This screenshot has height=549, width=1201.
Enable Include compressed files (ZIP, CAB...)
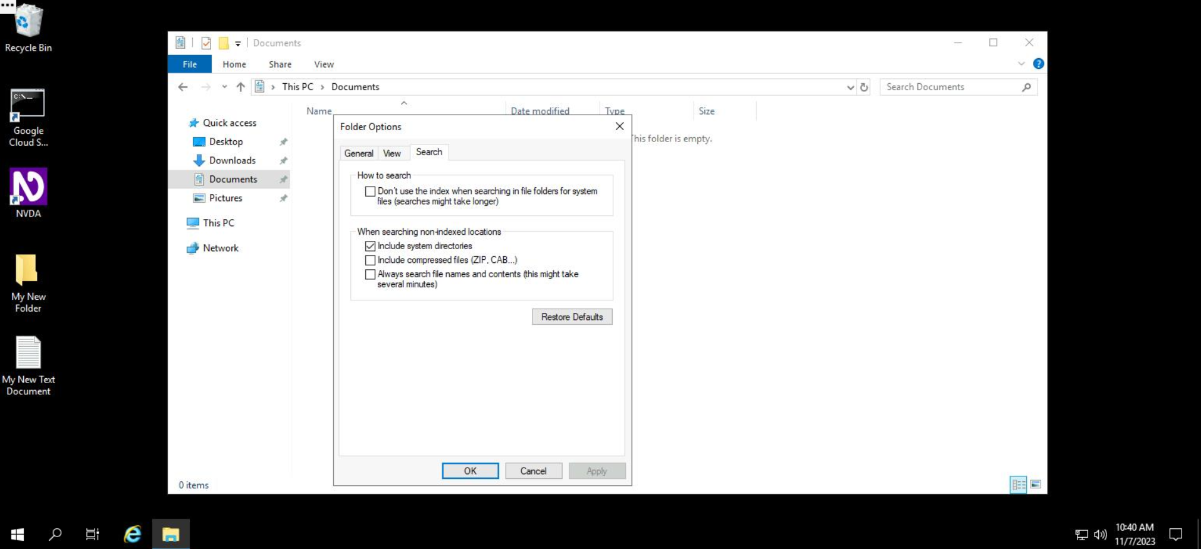pos(370,260)
